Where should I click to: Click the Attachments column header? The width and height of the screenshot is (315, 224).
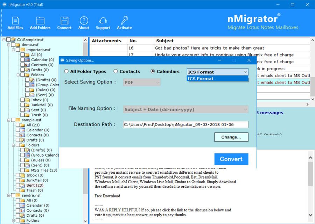coord(108,41)
